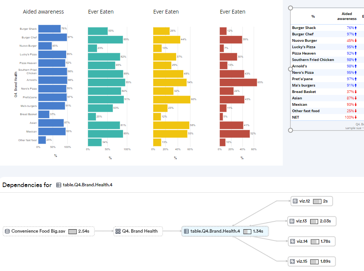This screenshot has width=364, height=271.
Task: Click the 2.03s timing on the viz.13 node
Action: pos(325,221)
